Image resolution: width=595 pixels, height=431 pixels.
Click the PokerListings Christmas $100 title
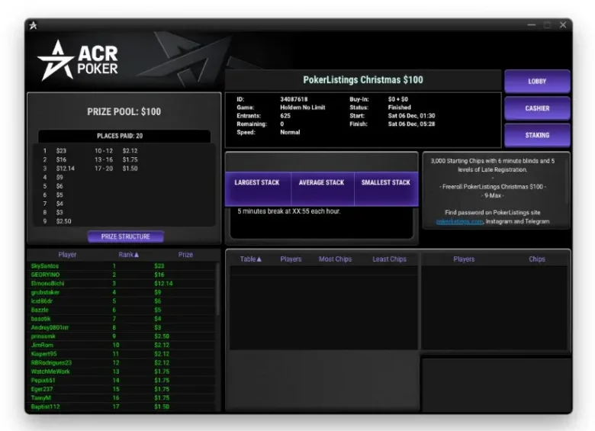click(x=363, y=79)
